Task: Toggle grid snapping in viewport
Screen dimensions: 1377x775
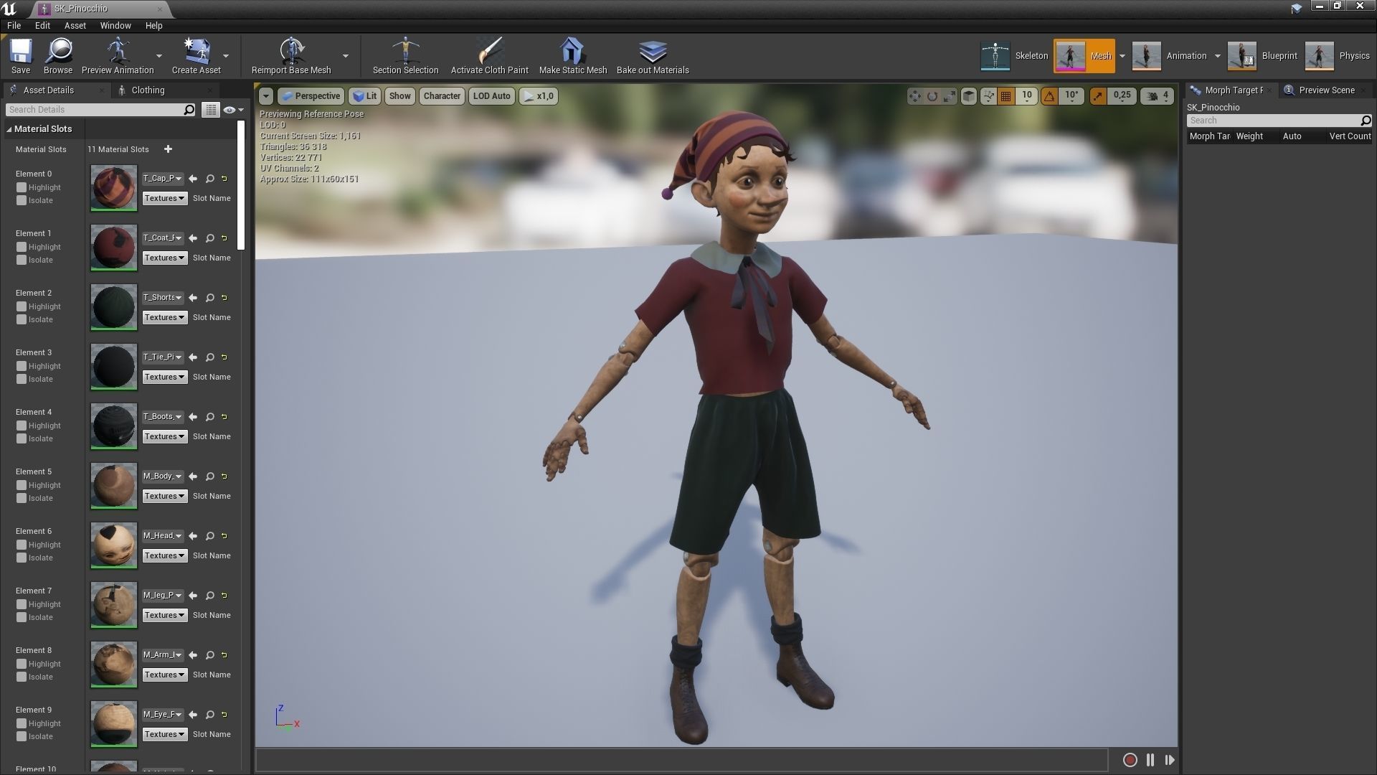Action: pyautogui.click(x=1006, y=96)
